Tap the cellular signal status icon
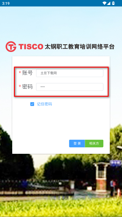This screenshot has width=122, height=217. tap(109, 3)
